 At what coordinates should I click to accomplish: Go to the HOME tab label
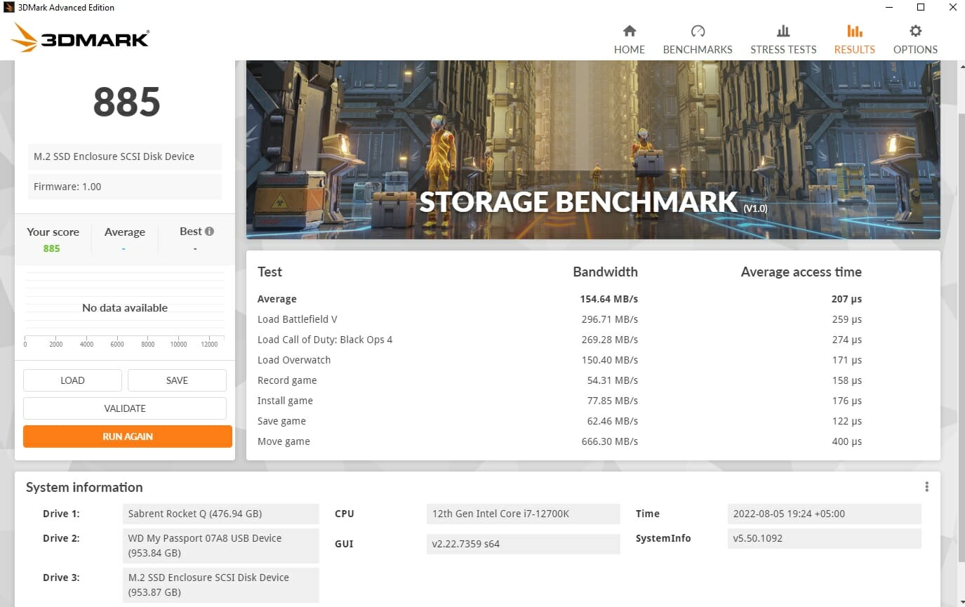coord(630,50)
